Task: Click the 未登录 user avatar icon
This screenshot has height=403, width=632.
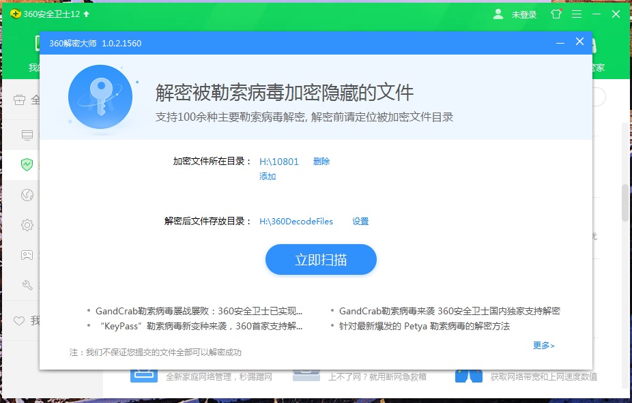Action: tap(498, 14)
